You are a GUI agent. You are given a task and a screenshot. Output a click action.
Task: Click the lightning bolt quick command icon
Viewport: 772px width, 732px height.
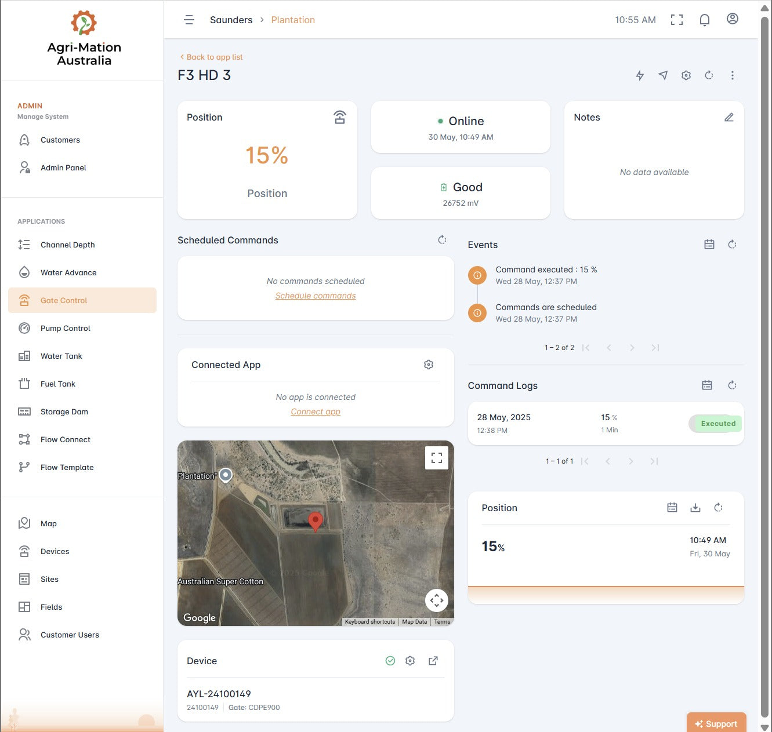(640, 75)
